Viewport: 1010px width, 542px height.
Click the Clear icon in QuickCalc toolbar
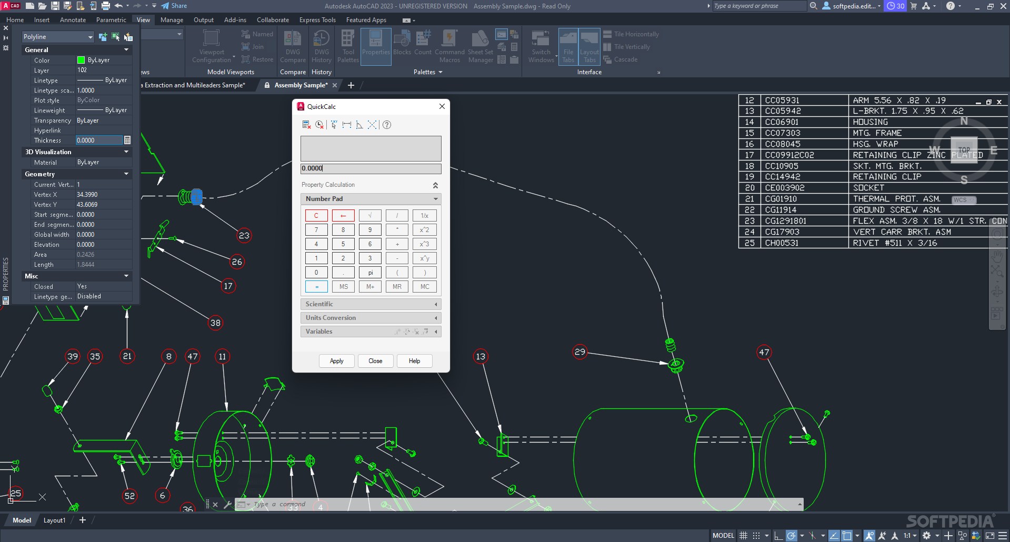coord(306,125)
